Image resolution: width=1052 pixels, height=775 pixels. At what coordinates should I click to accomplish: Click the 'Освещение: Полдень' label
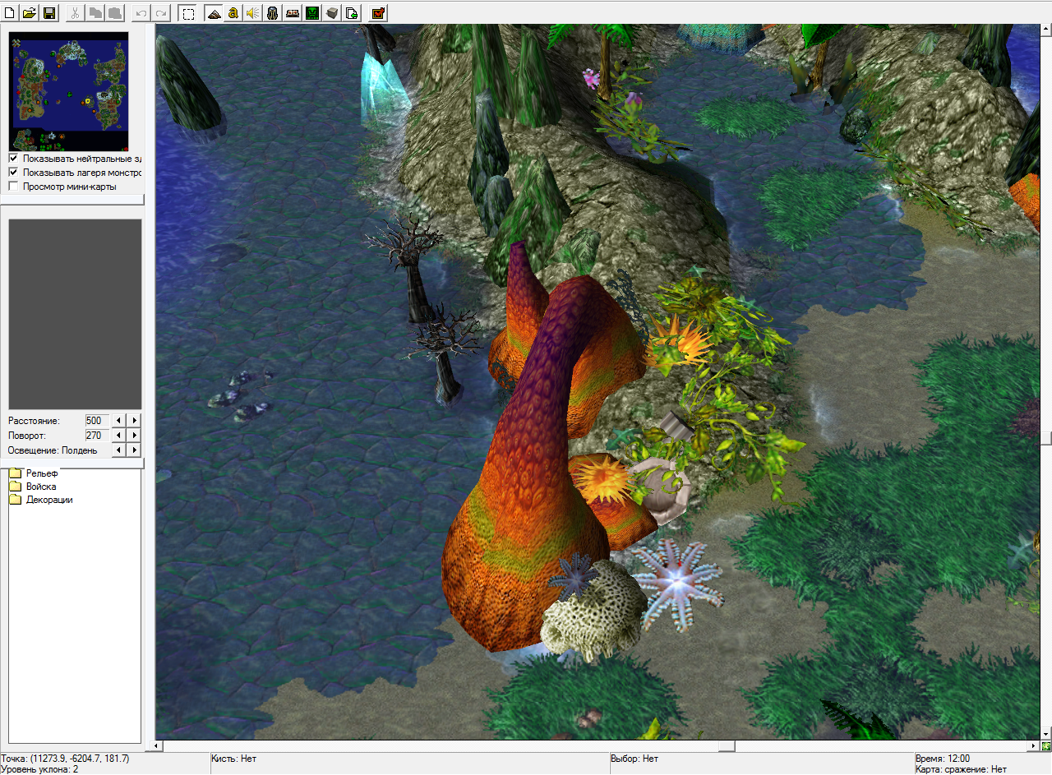(x=53, y=450)
